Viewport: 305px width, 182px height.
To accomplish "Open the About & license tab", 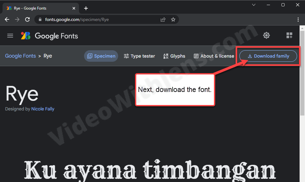I will pos(214,56).
